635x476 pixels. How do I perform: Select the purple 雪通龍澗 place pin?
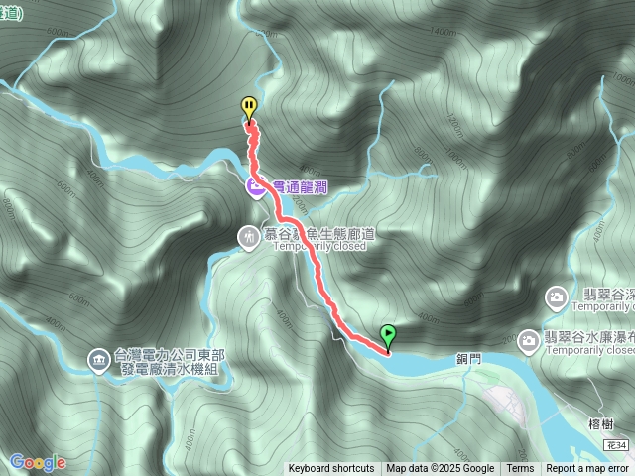click(x=256, y=187)
